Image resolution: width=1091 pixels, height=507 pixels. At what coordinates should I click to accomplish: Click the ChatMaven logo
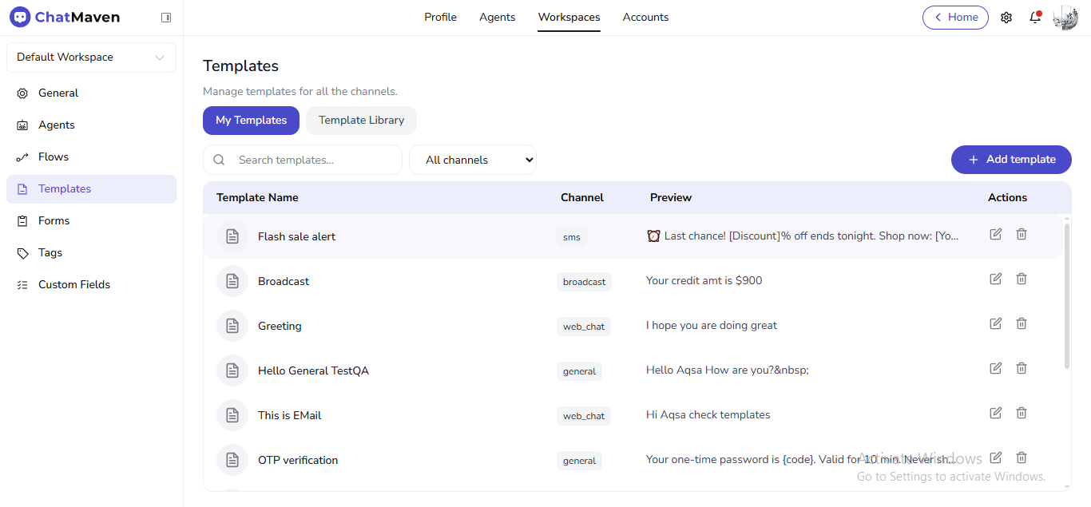click(x=64, y=17)
